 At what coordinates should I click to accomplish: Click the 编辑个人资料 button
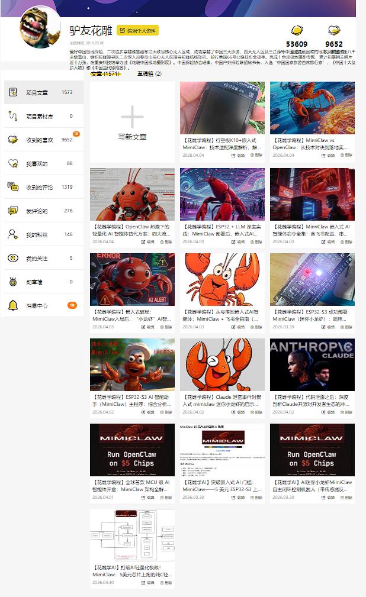tap(137, 30)
